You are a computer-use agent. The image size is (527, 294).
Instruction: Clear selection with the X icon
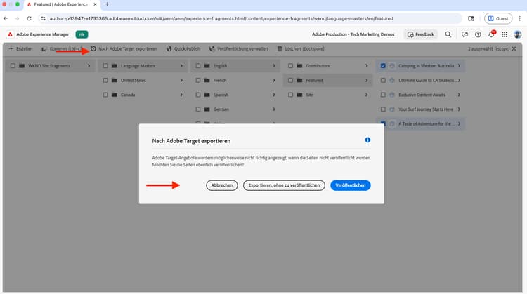pos(514,48)
